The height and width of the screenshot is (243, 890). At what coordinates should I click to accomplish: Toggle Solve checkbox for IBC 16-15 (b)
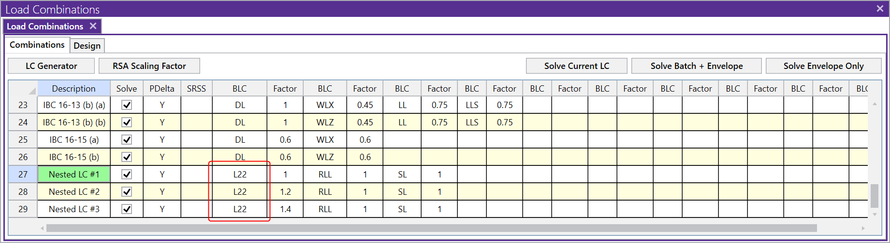(x=127, y=157)
